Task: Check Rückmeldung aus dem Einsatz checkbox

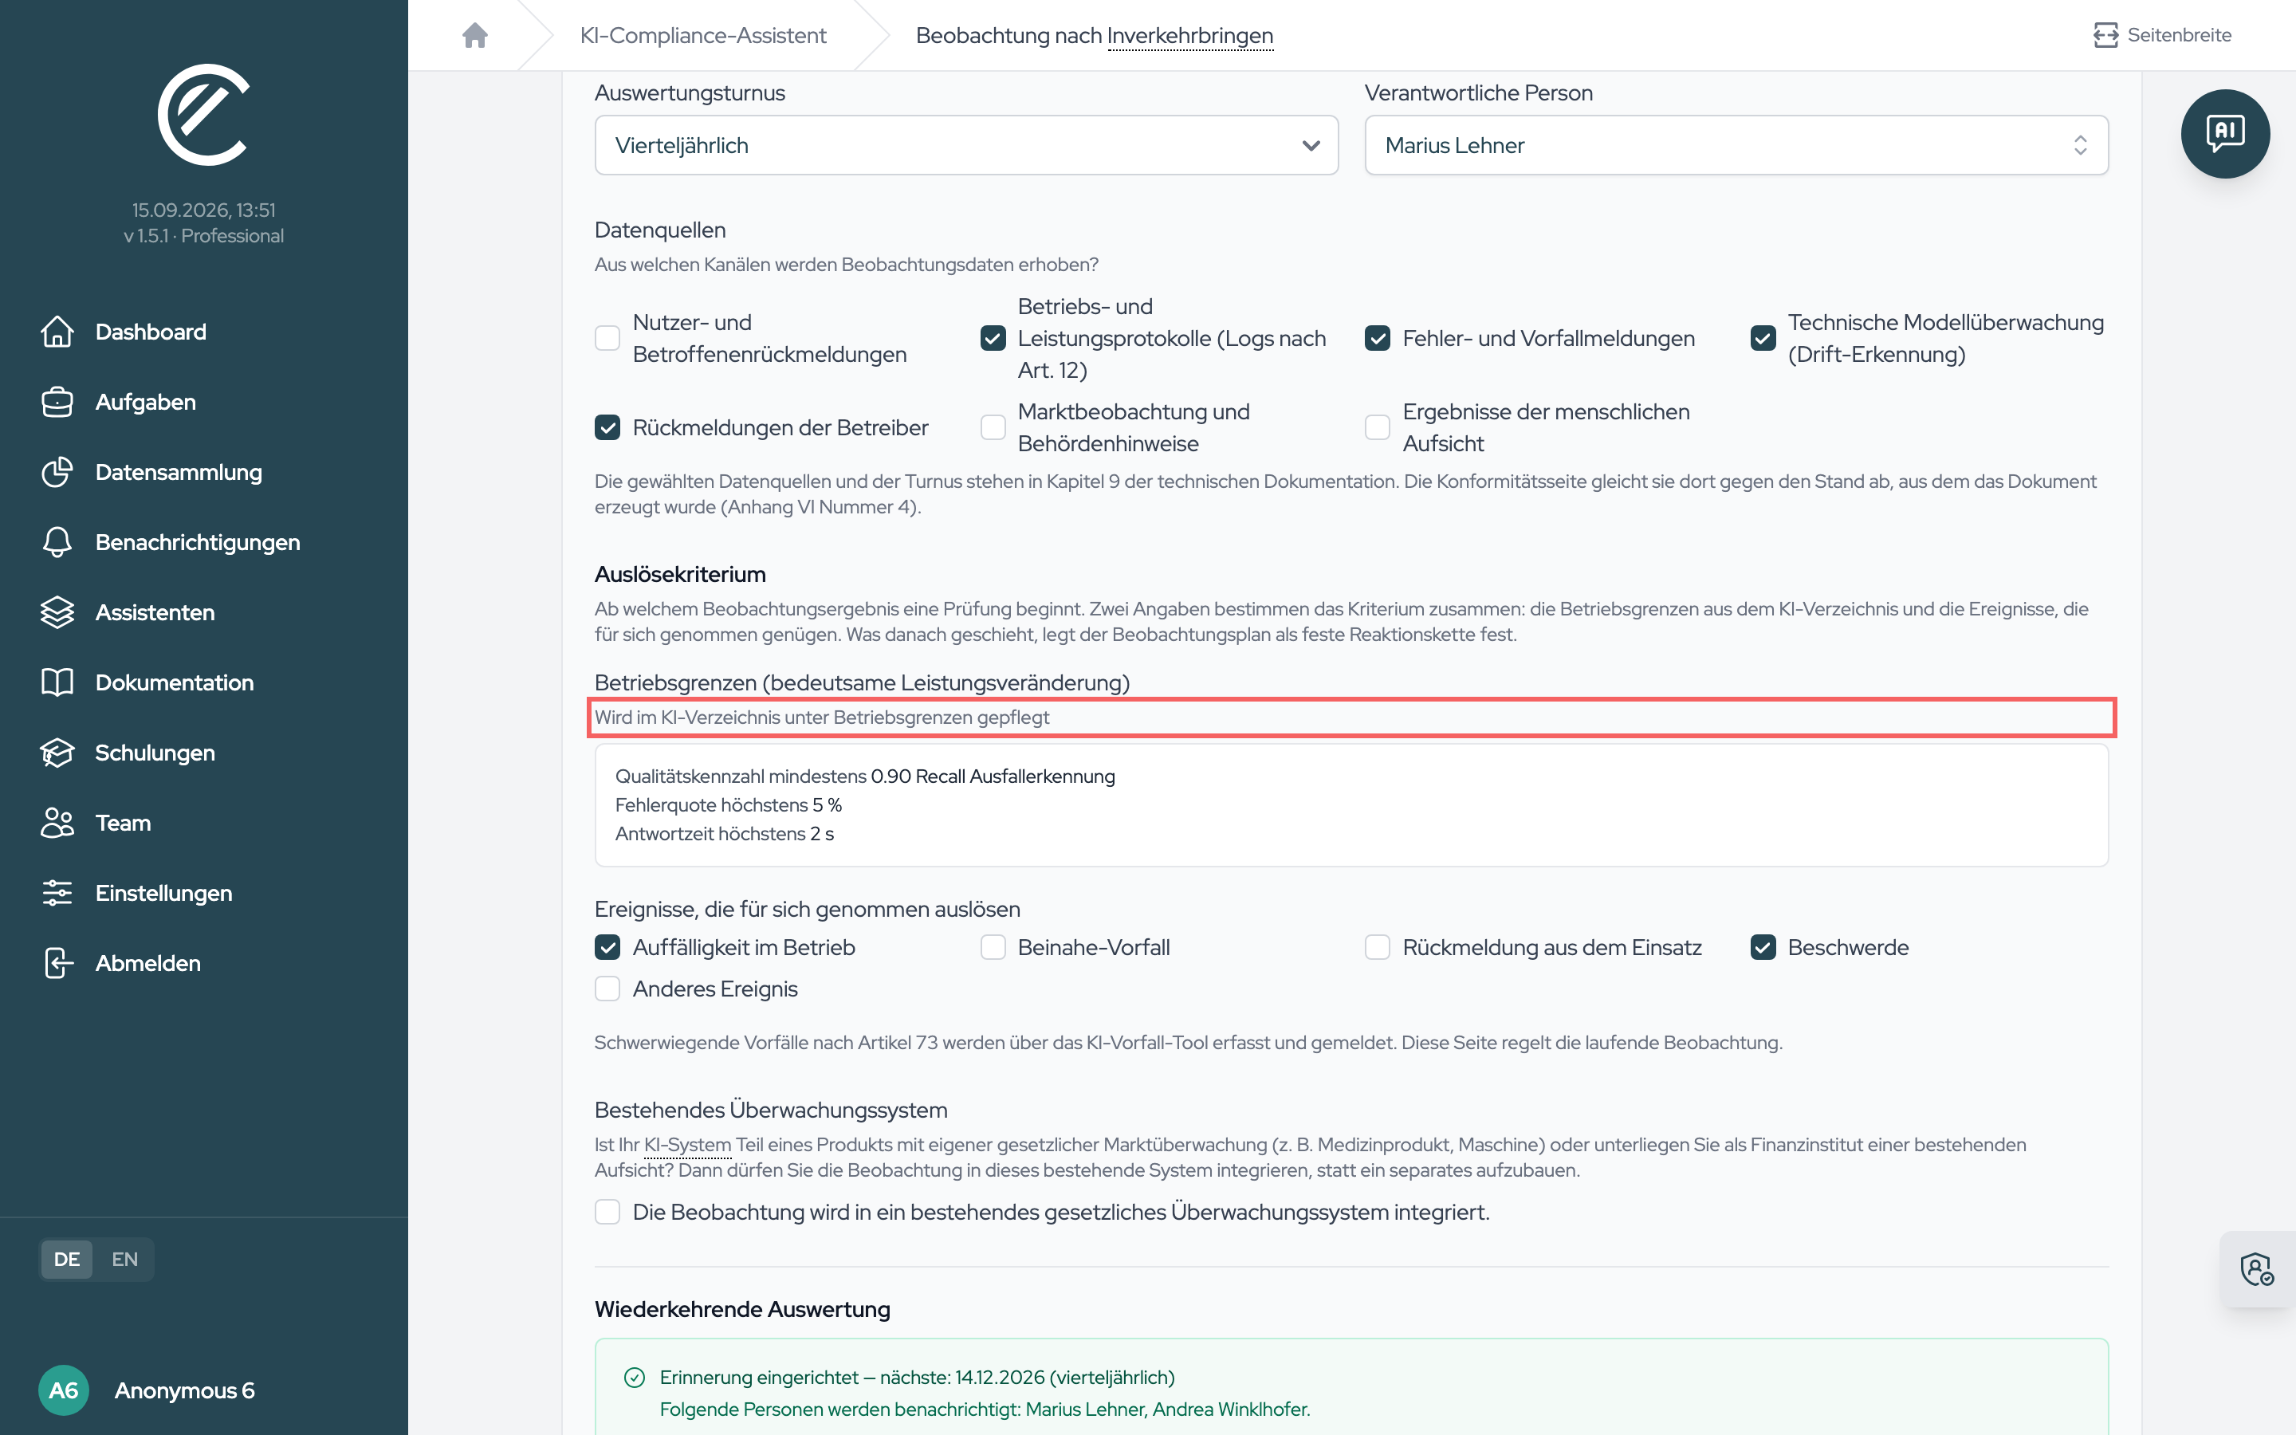Action: pyautogui.click(x=1378, y=947)
